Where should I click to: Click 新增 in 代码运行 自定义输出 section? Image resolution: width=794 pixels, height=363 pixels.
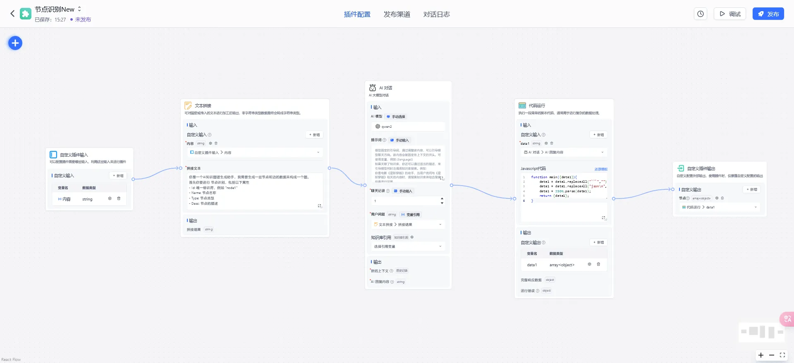coord(599,242)
